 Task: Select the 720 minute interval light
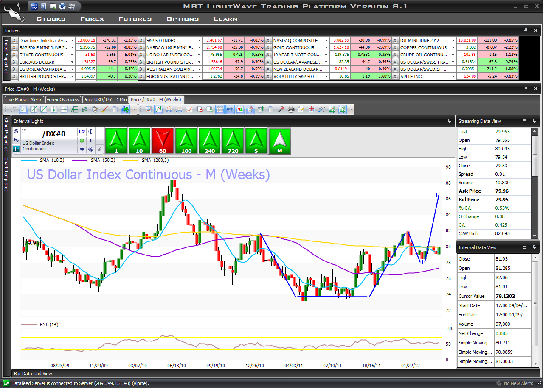pos(233,141)
